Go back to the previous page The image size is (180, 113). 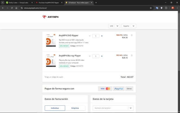(x=3, y=8)
